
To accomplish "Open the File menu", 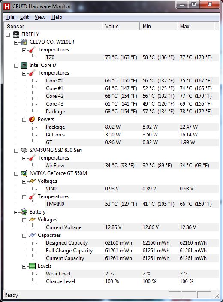I will click(10, 17).
